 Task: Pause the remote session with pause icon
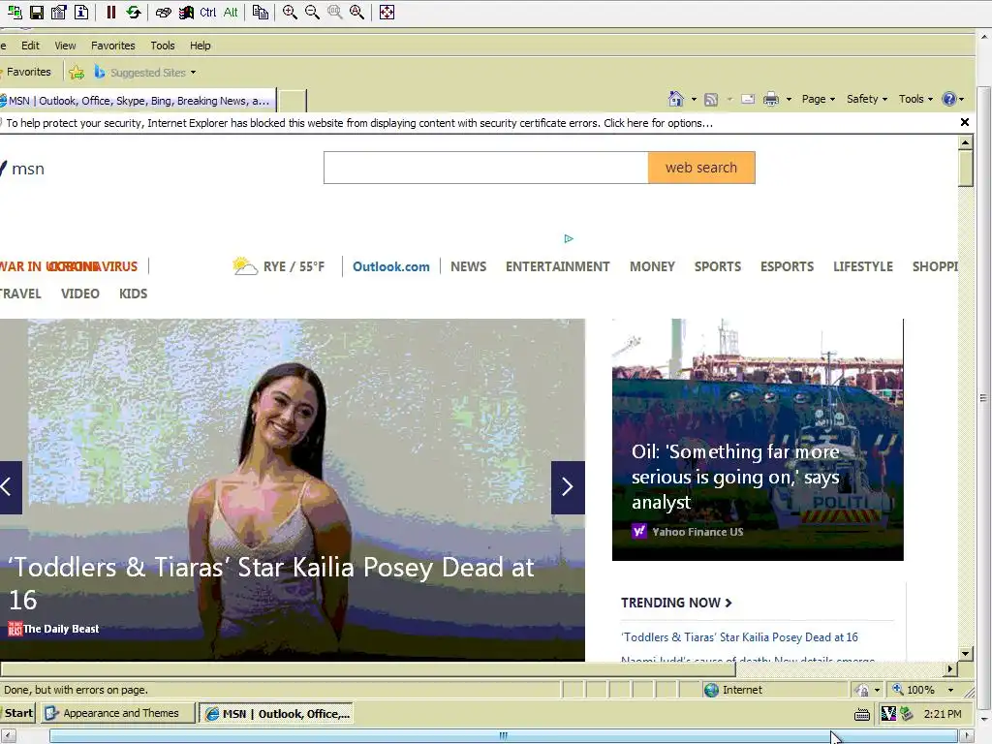[x=111, y=12]
